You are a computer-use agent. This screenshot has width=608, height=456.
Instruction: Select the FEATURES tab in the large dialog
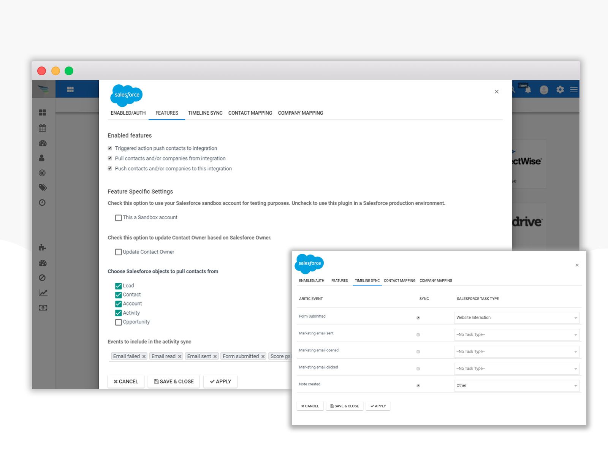tap(167, 113)
